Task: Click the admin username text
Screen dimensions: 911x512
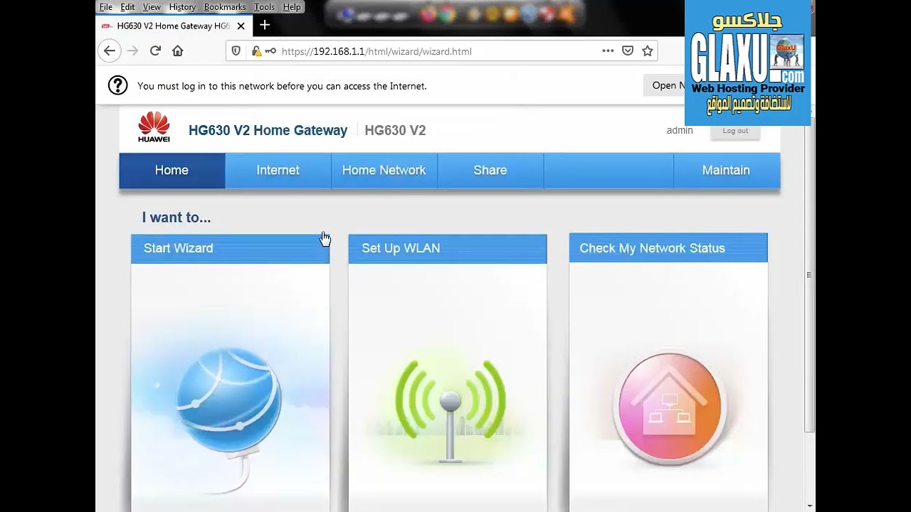Action: point(679,130)
